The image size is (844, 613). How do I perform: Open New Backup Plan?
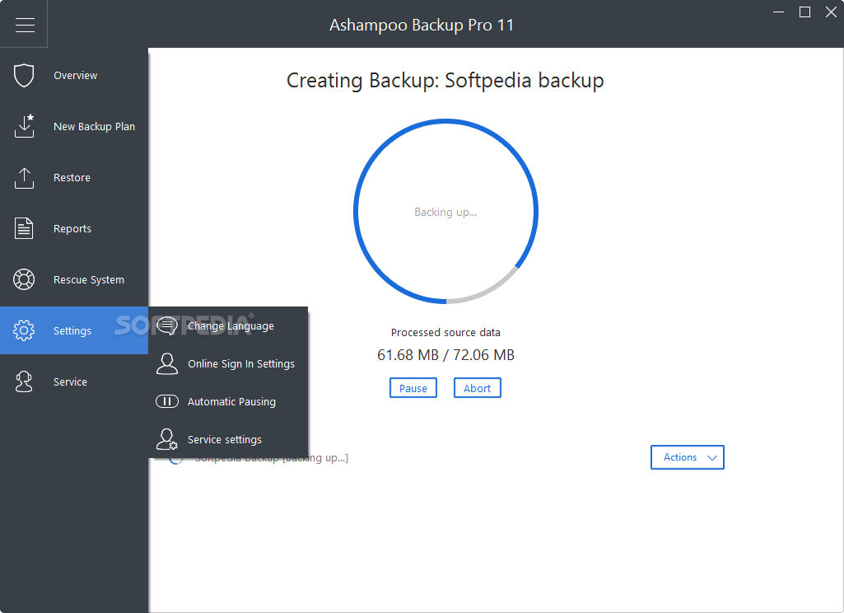[74, 126]
